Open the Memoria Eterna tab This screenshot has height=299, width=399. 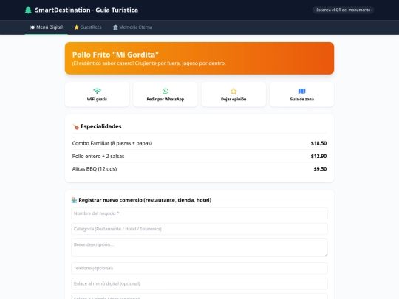[132, 27]
